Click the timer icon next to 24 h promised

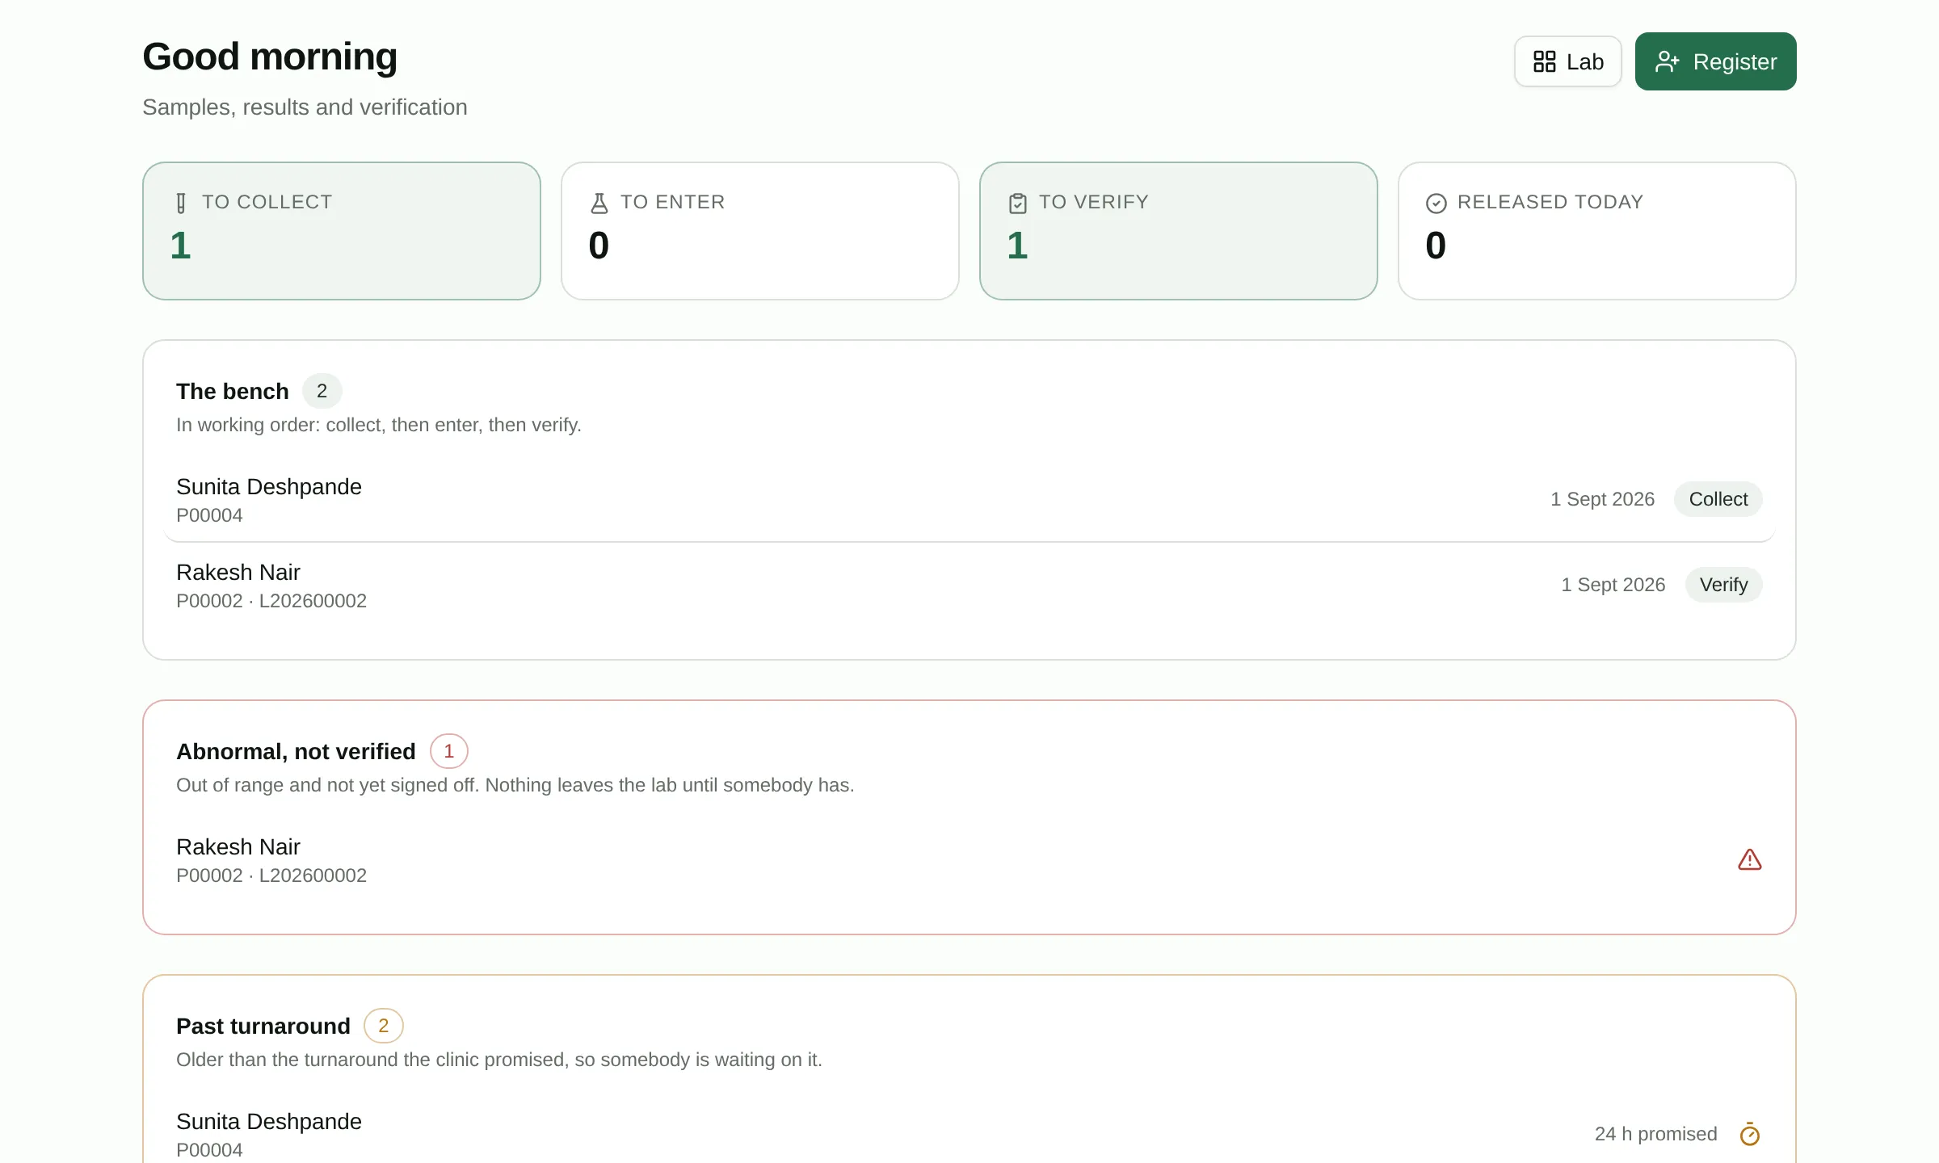coord(1750,1134)
